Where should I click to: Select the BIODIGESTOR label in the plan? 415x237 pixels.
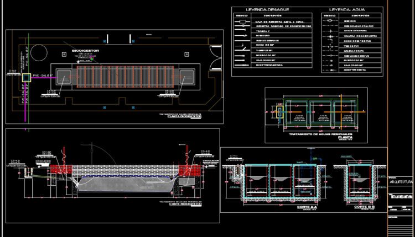[x=85, y=51]
